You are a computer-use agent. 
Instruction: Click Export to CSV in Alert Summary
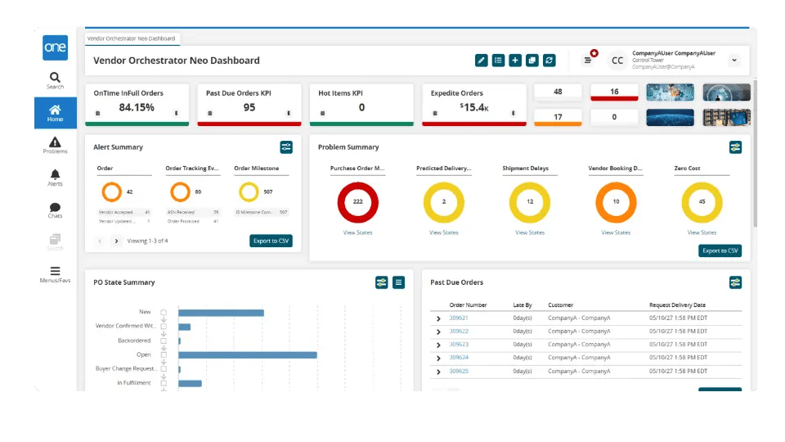pyautogui.click(x=271, y=241)
